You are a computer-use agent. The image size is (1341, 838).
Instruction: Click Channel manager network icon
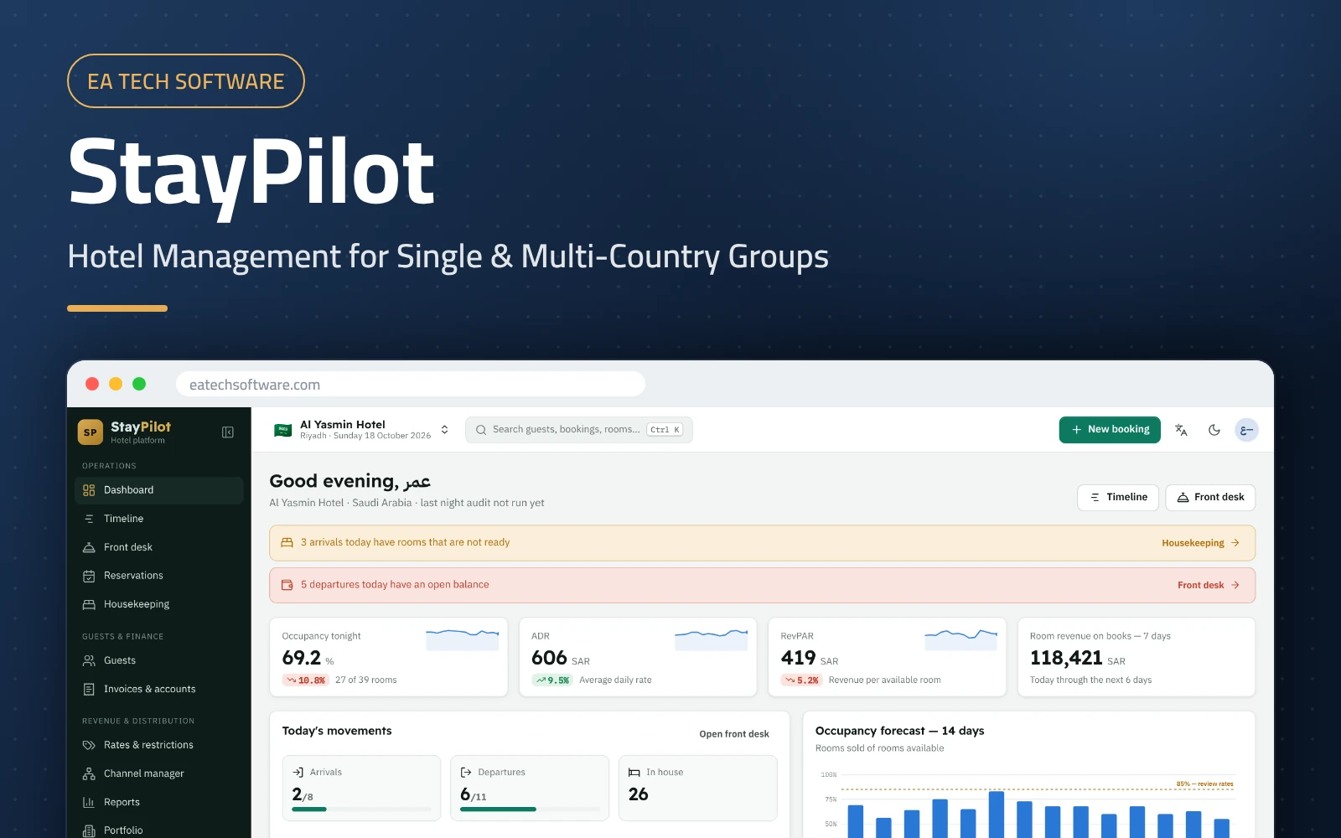89,773
